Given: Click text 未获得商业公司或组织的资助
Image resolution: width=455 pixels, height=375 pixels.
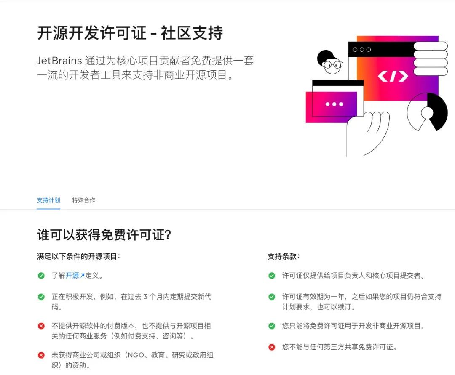Looking at the screenshot, I should click(132, 360).
